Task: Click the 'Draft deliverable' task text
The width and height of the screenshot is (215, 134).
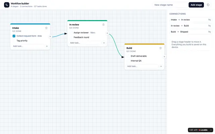Action: [x=139, y=56]
